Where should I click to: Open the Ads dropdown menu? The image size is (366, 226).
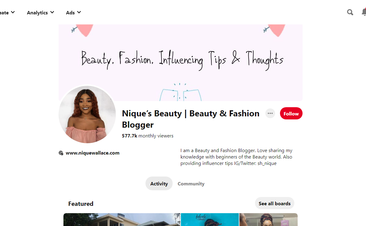(x=73, y=13)
